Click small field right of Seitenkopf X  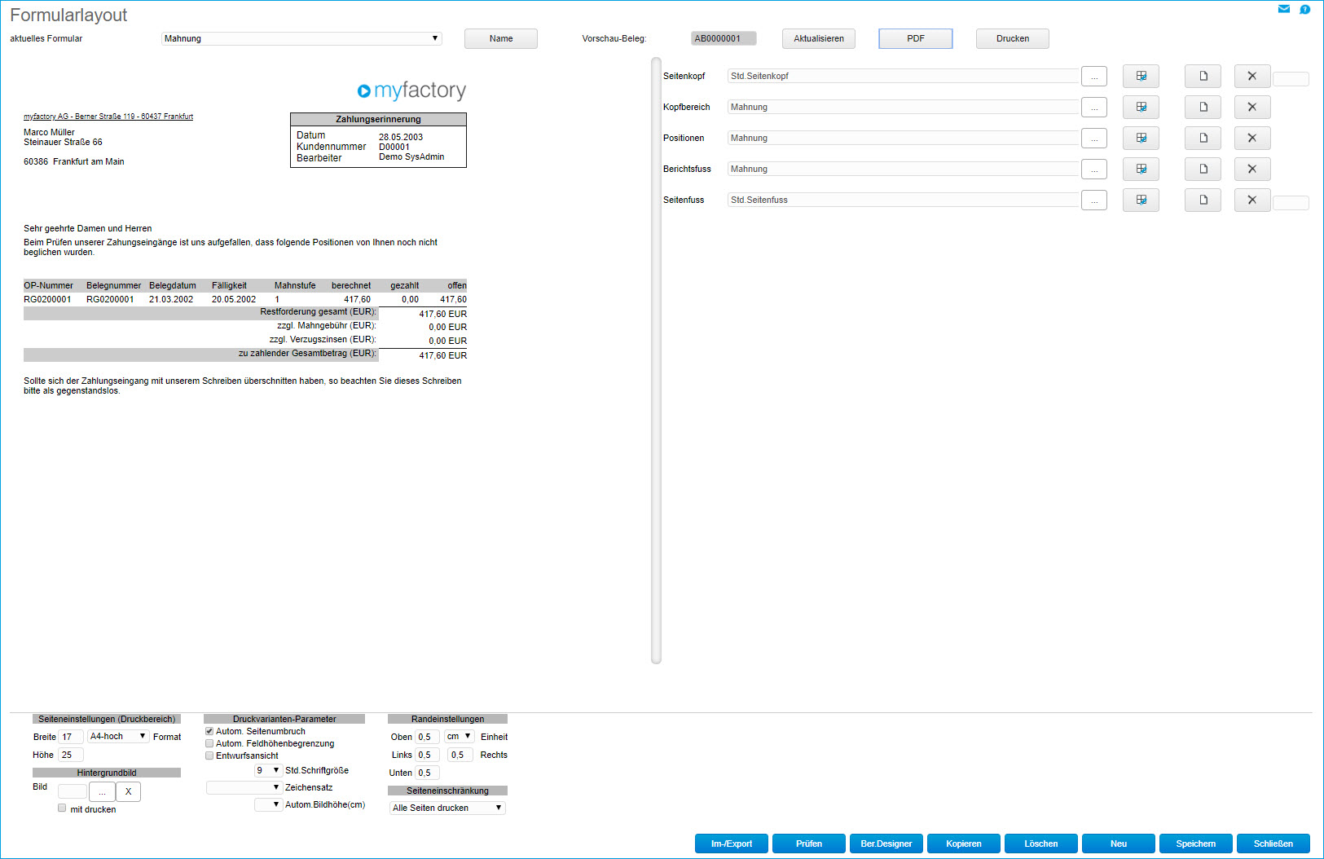(x=1291, y=79)
